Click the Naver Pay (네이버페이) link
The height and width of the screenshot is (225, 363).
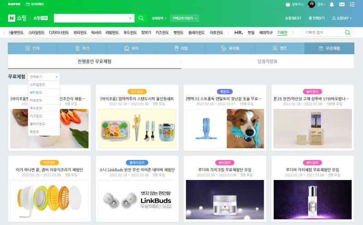(35, 4)
